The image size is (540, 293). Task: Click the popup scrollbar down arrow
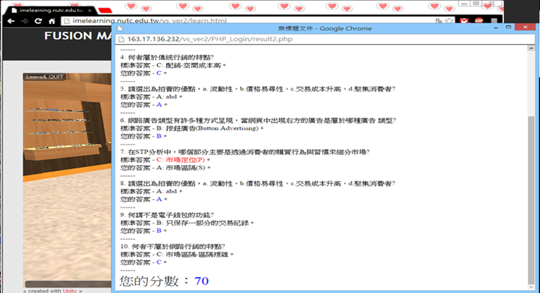click(531, 287)
